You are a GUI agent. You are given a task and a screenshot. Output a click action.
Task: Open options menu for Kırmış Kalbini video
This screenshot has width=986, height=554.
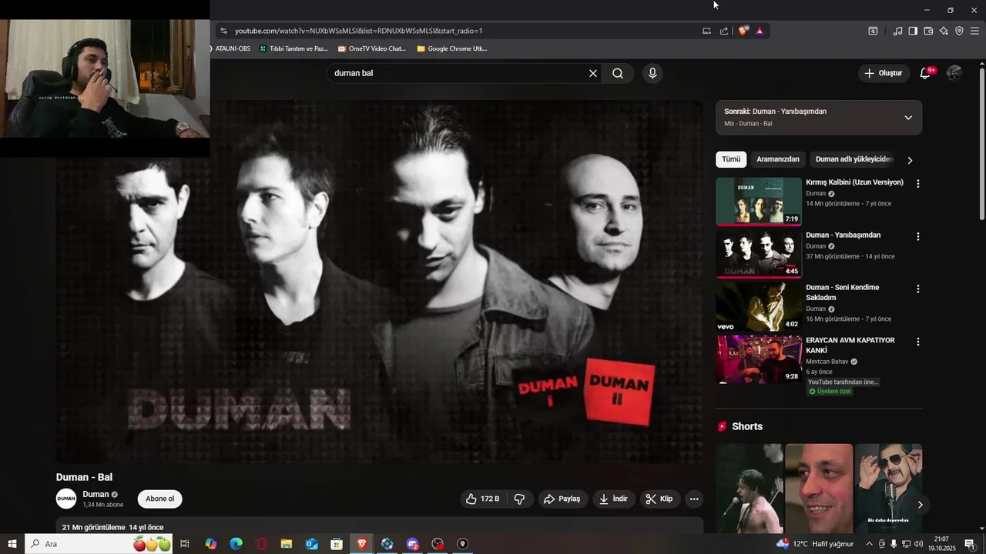coord(917,184)
